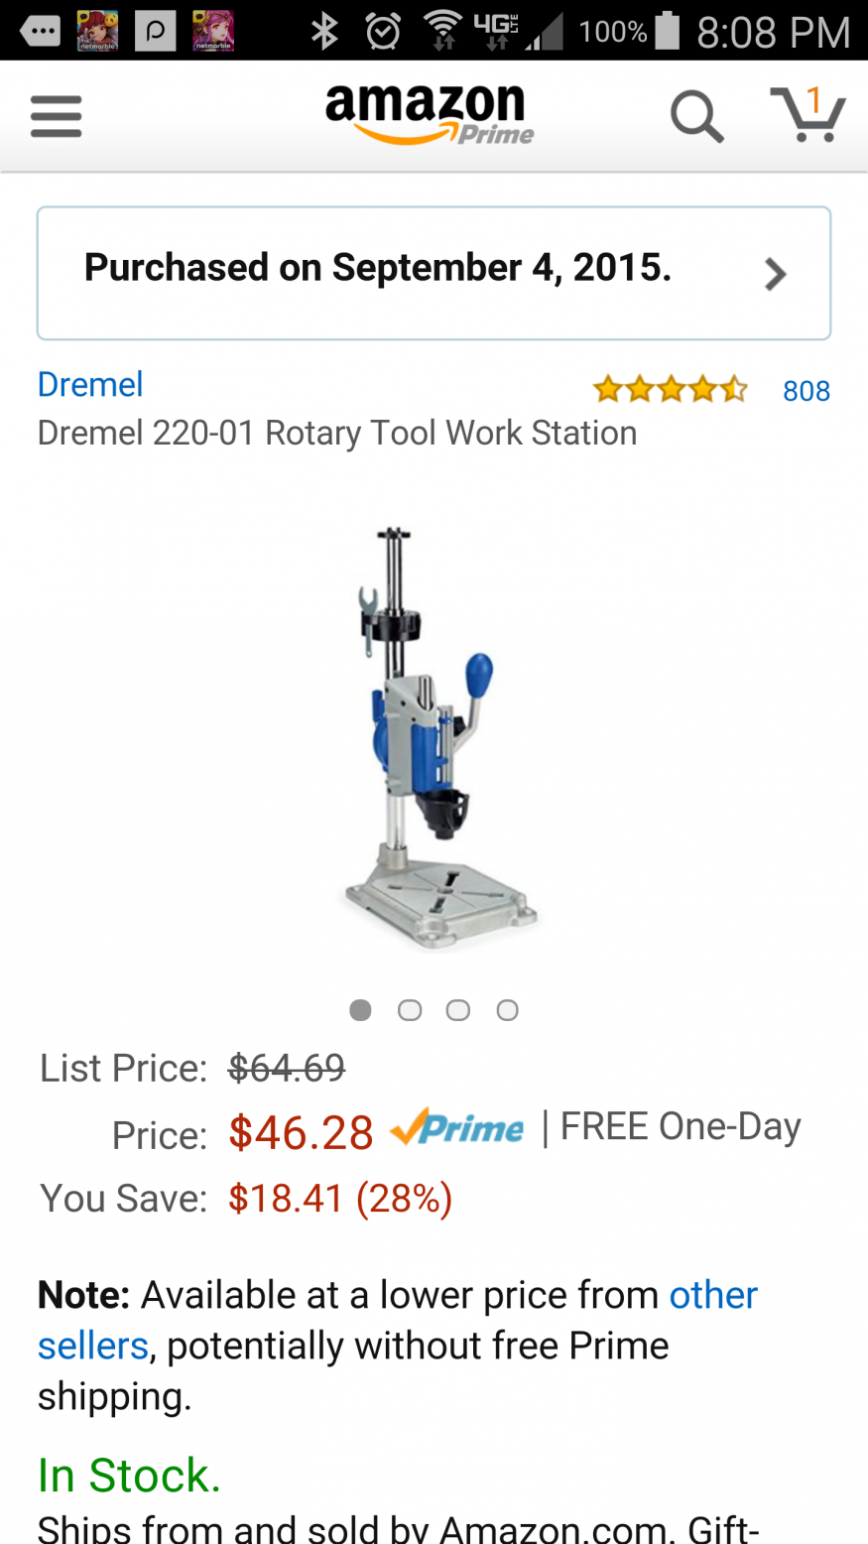
Task: Tap the Prime badge next to price
Action: tap(457, 1127)
